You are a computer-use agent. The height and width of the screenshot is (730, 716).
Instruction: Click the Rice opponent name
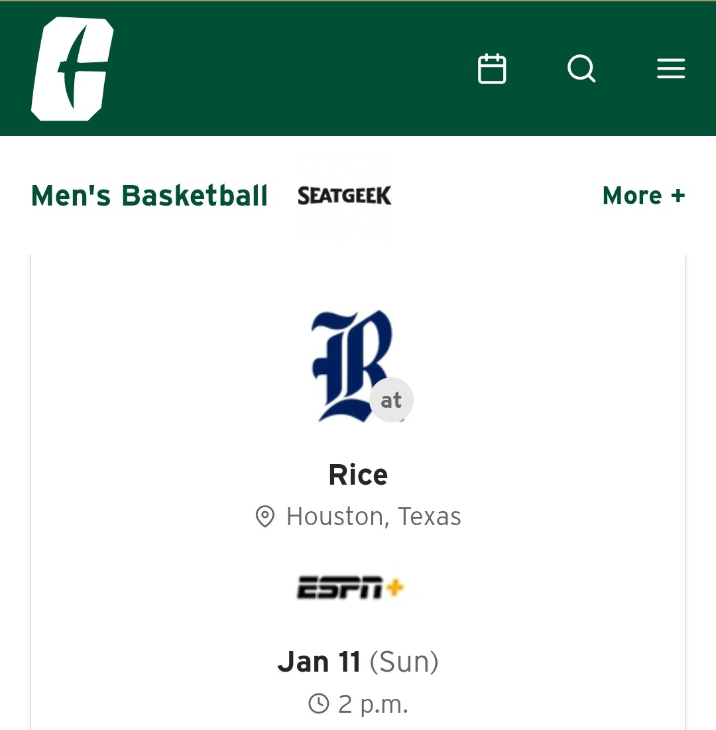(x=358, y=475)
